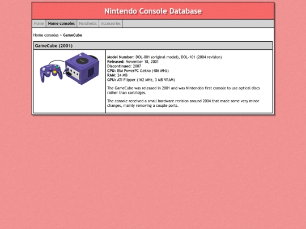Select the Model Number line
The height and width of the screenshot is (229, 306).
[164, 57]
